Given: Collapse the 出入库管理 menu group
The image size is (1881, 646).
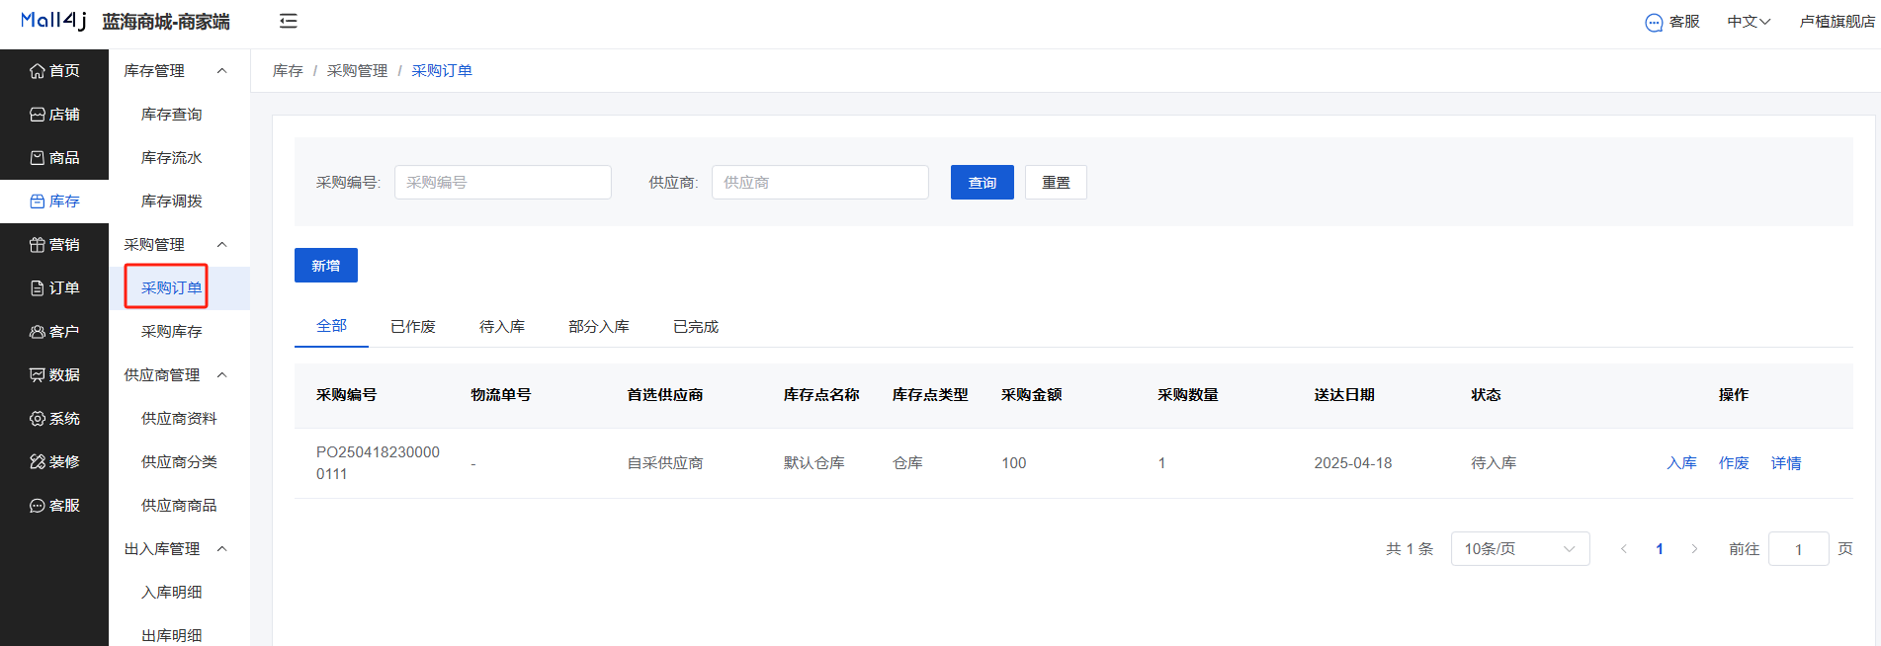Looking at the screenshot, I should click(x=221, y=549).
